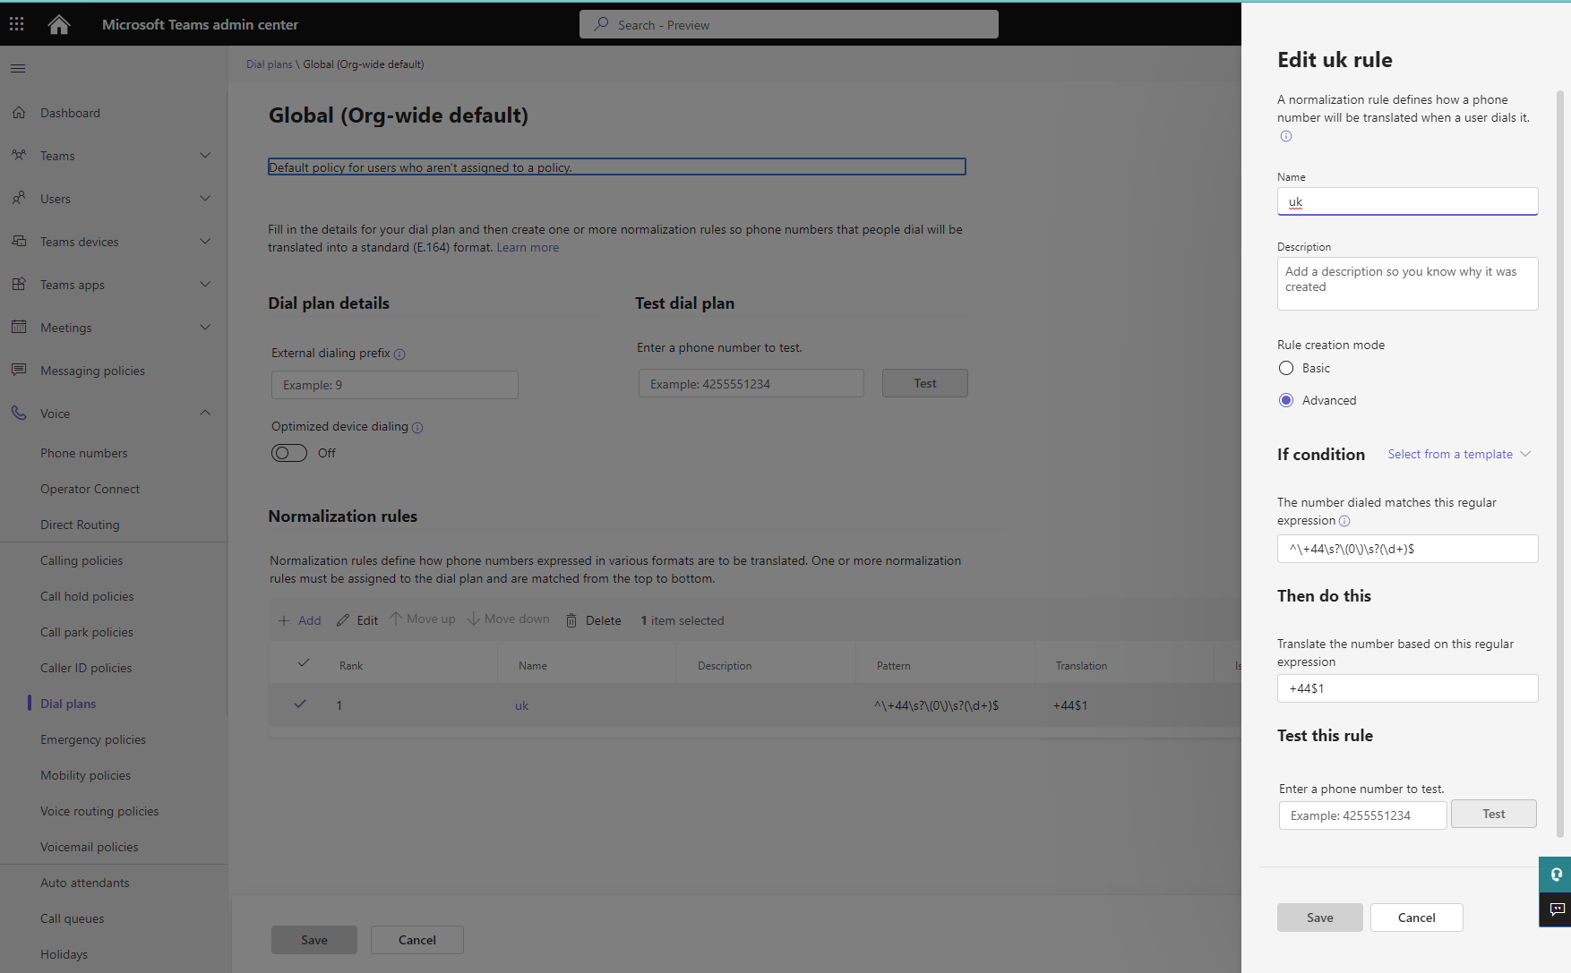The height and width of the screenshot is (973, 1571).
Task: Open the feedback chat floating icon
Action: pyautogui.click(x=1556, y=909)
